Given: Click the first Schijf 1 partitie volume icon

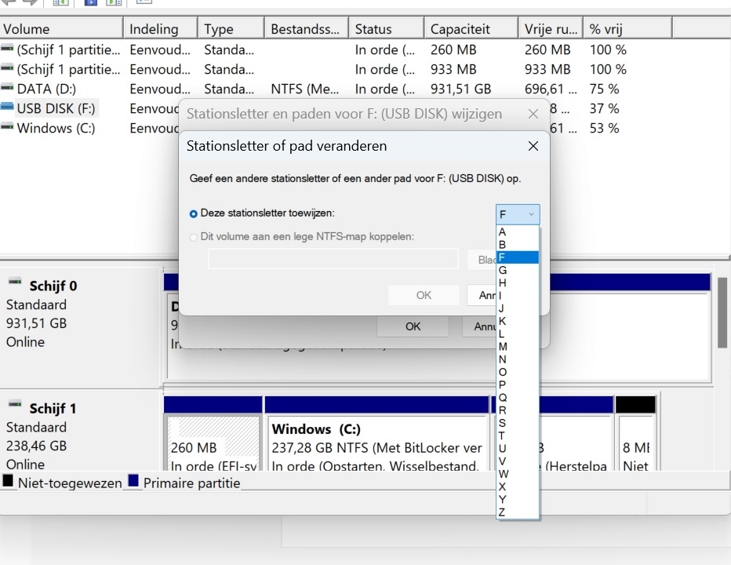Looking at the screenshot, I should tap(8, 49).
